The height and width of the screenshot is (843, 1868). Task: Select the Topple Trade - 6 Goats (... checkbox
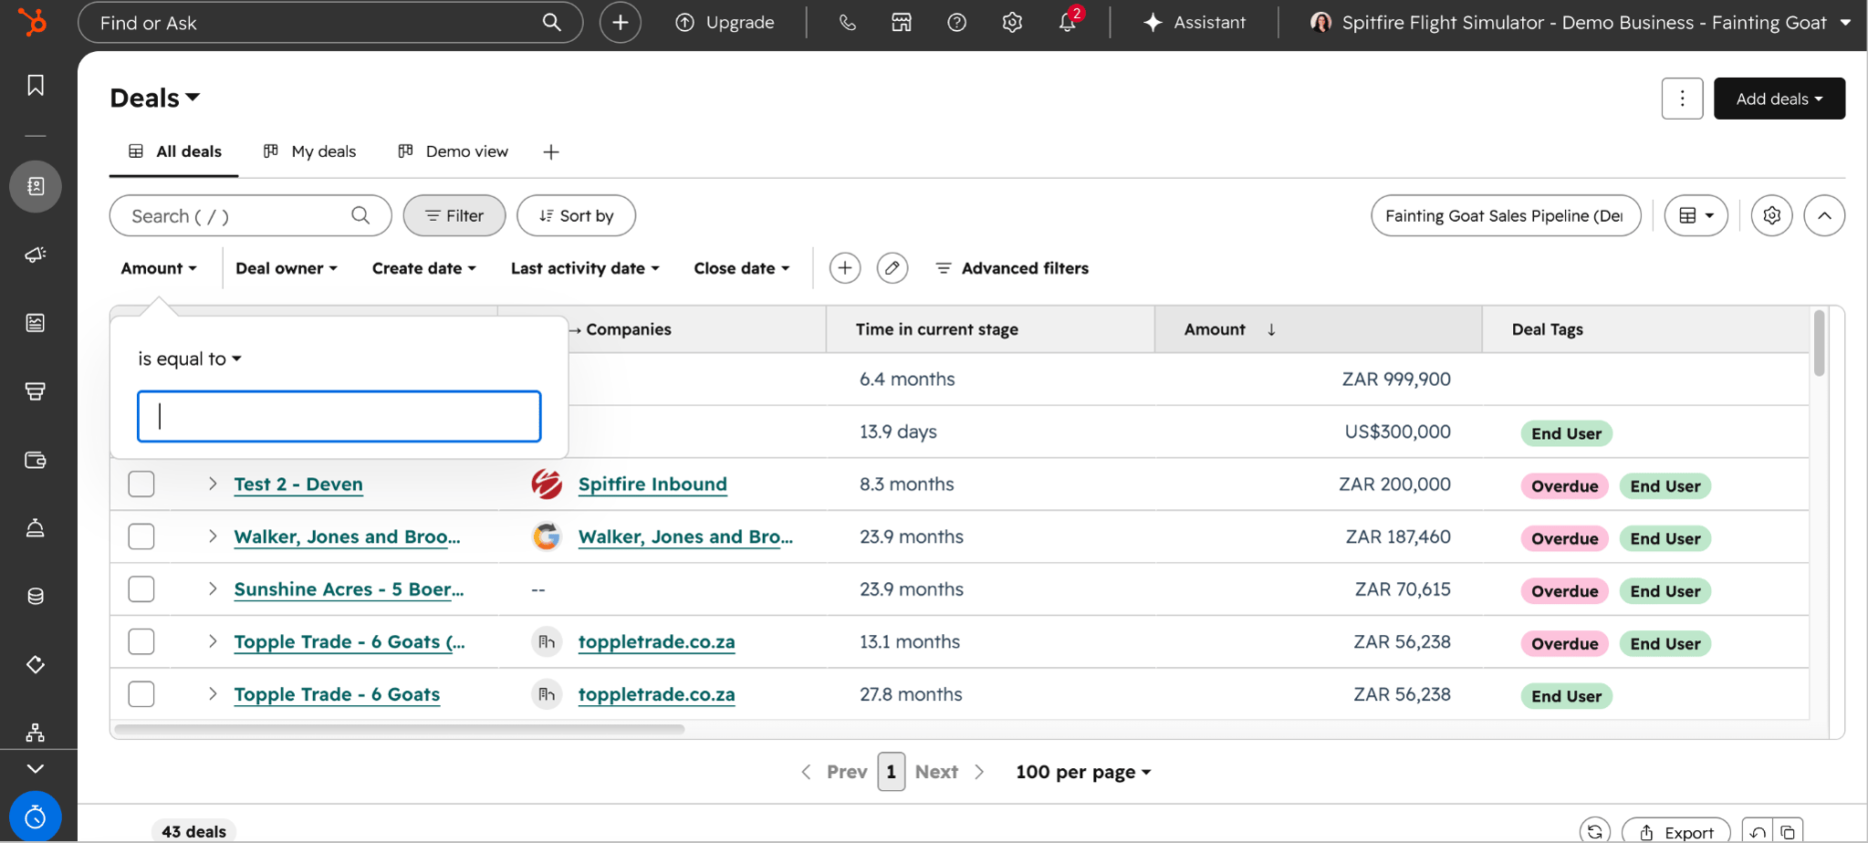tap(141, 642)
